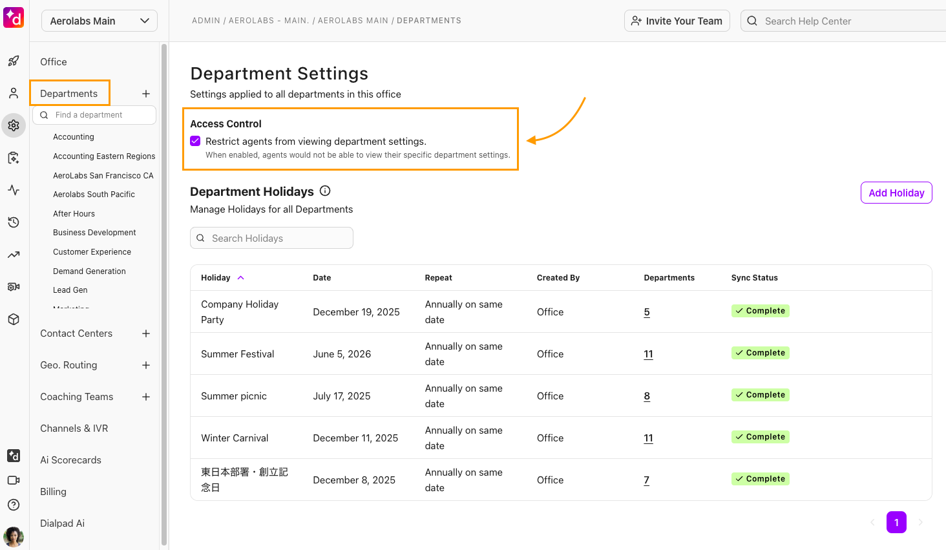Viewport: 946px width, 550px height.
Task: Select the Accounting department
Action: [x=74, y=137]
